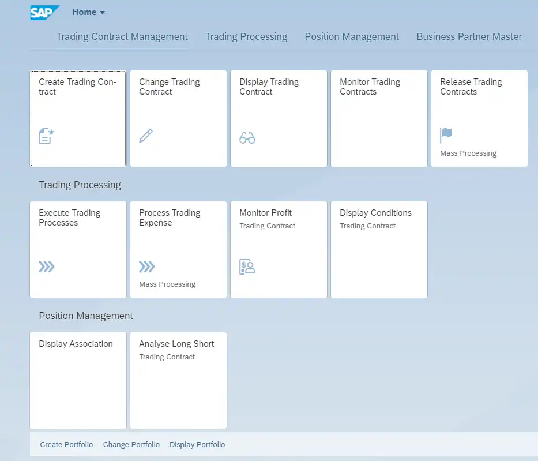Click the Display Trading Contract glasses icon
The image size is (538, 461).
[247, 138]
